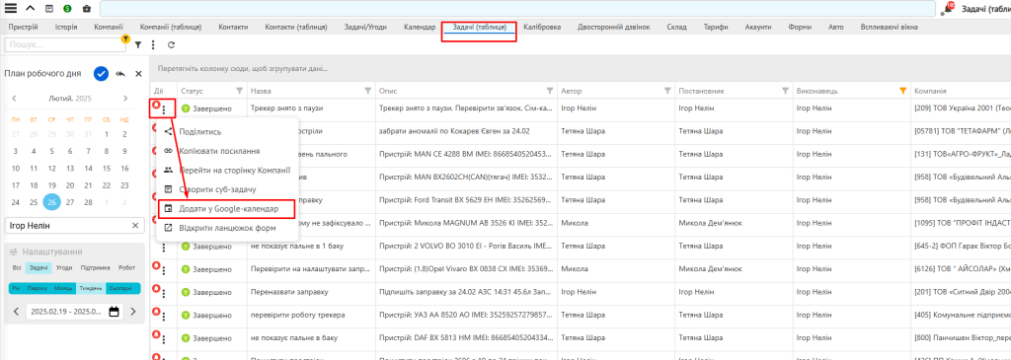Filter the Постановник column
This screenshot has width=1011, height=360.
tap(785, 91)
